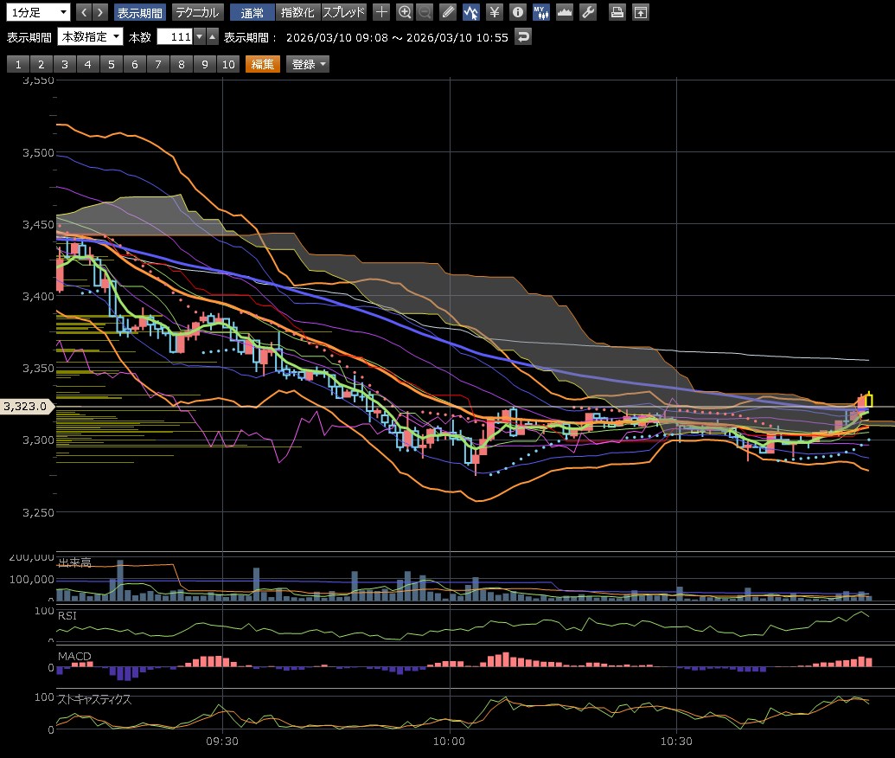
Task: Open the info icon in toolbar
Action: (x=517, y=12)
